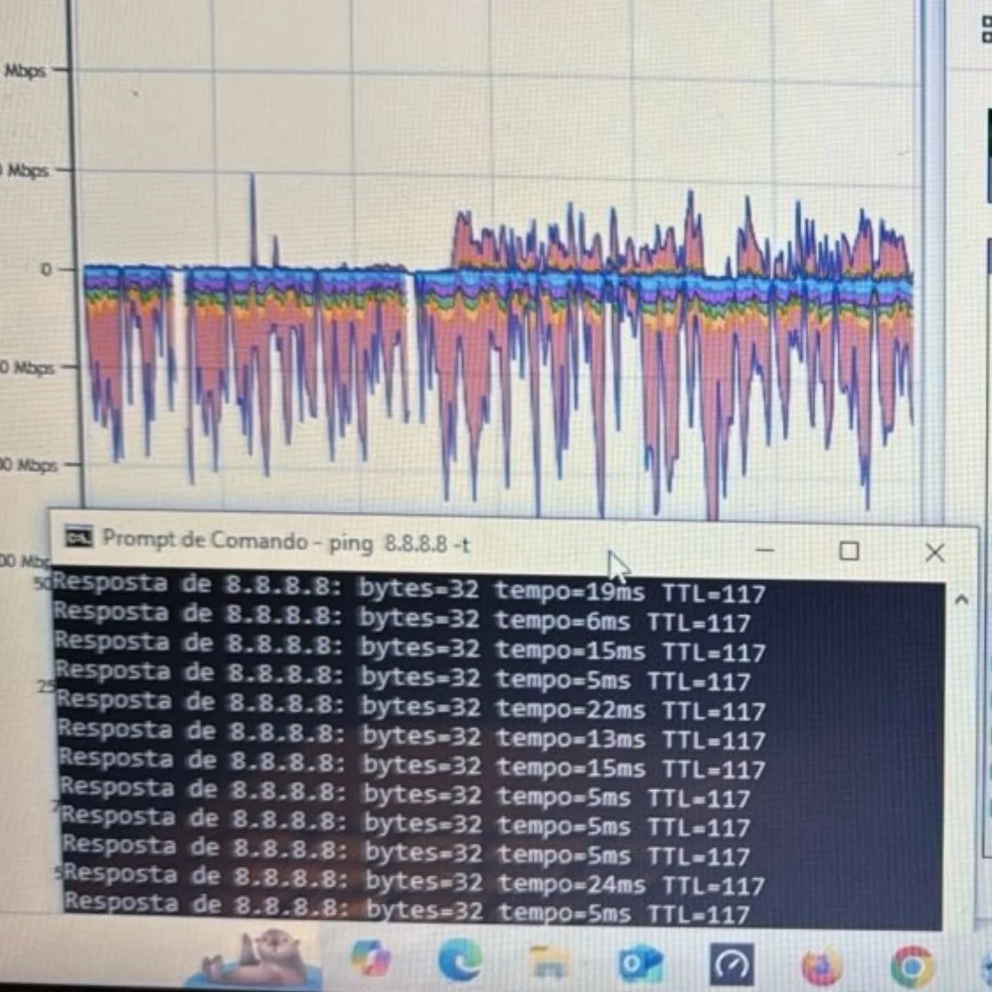Launch Google Chrome from the taskbar
Image resolution: width=992 pixels, height=992 pixels.
click(912, 966)
